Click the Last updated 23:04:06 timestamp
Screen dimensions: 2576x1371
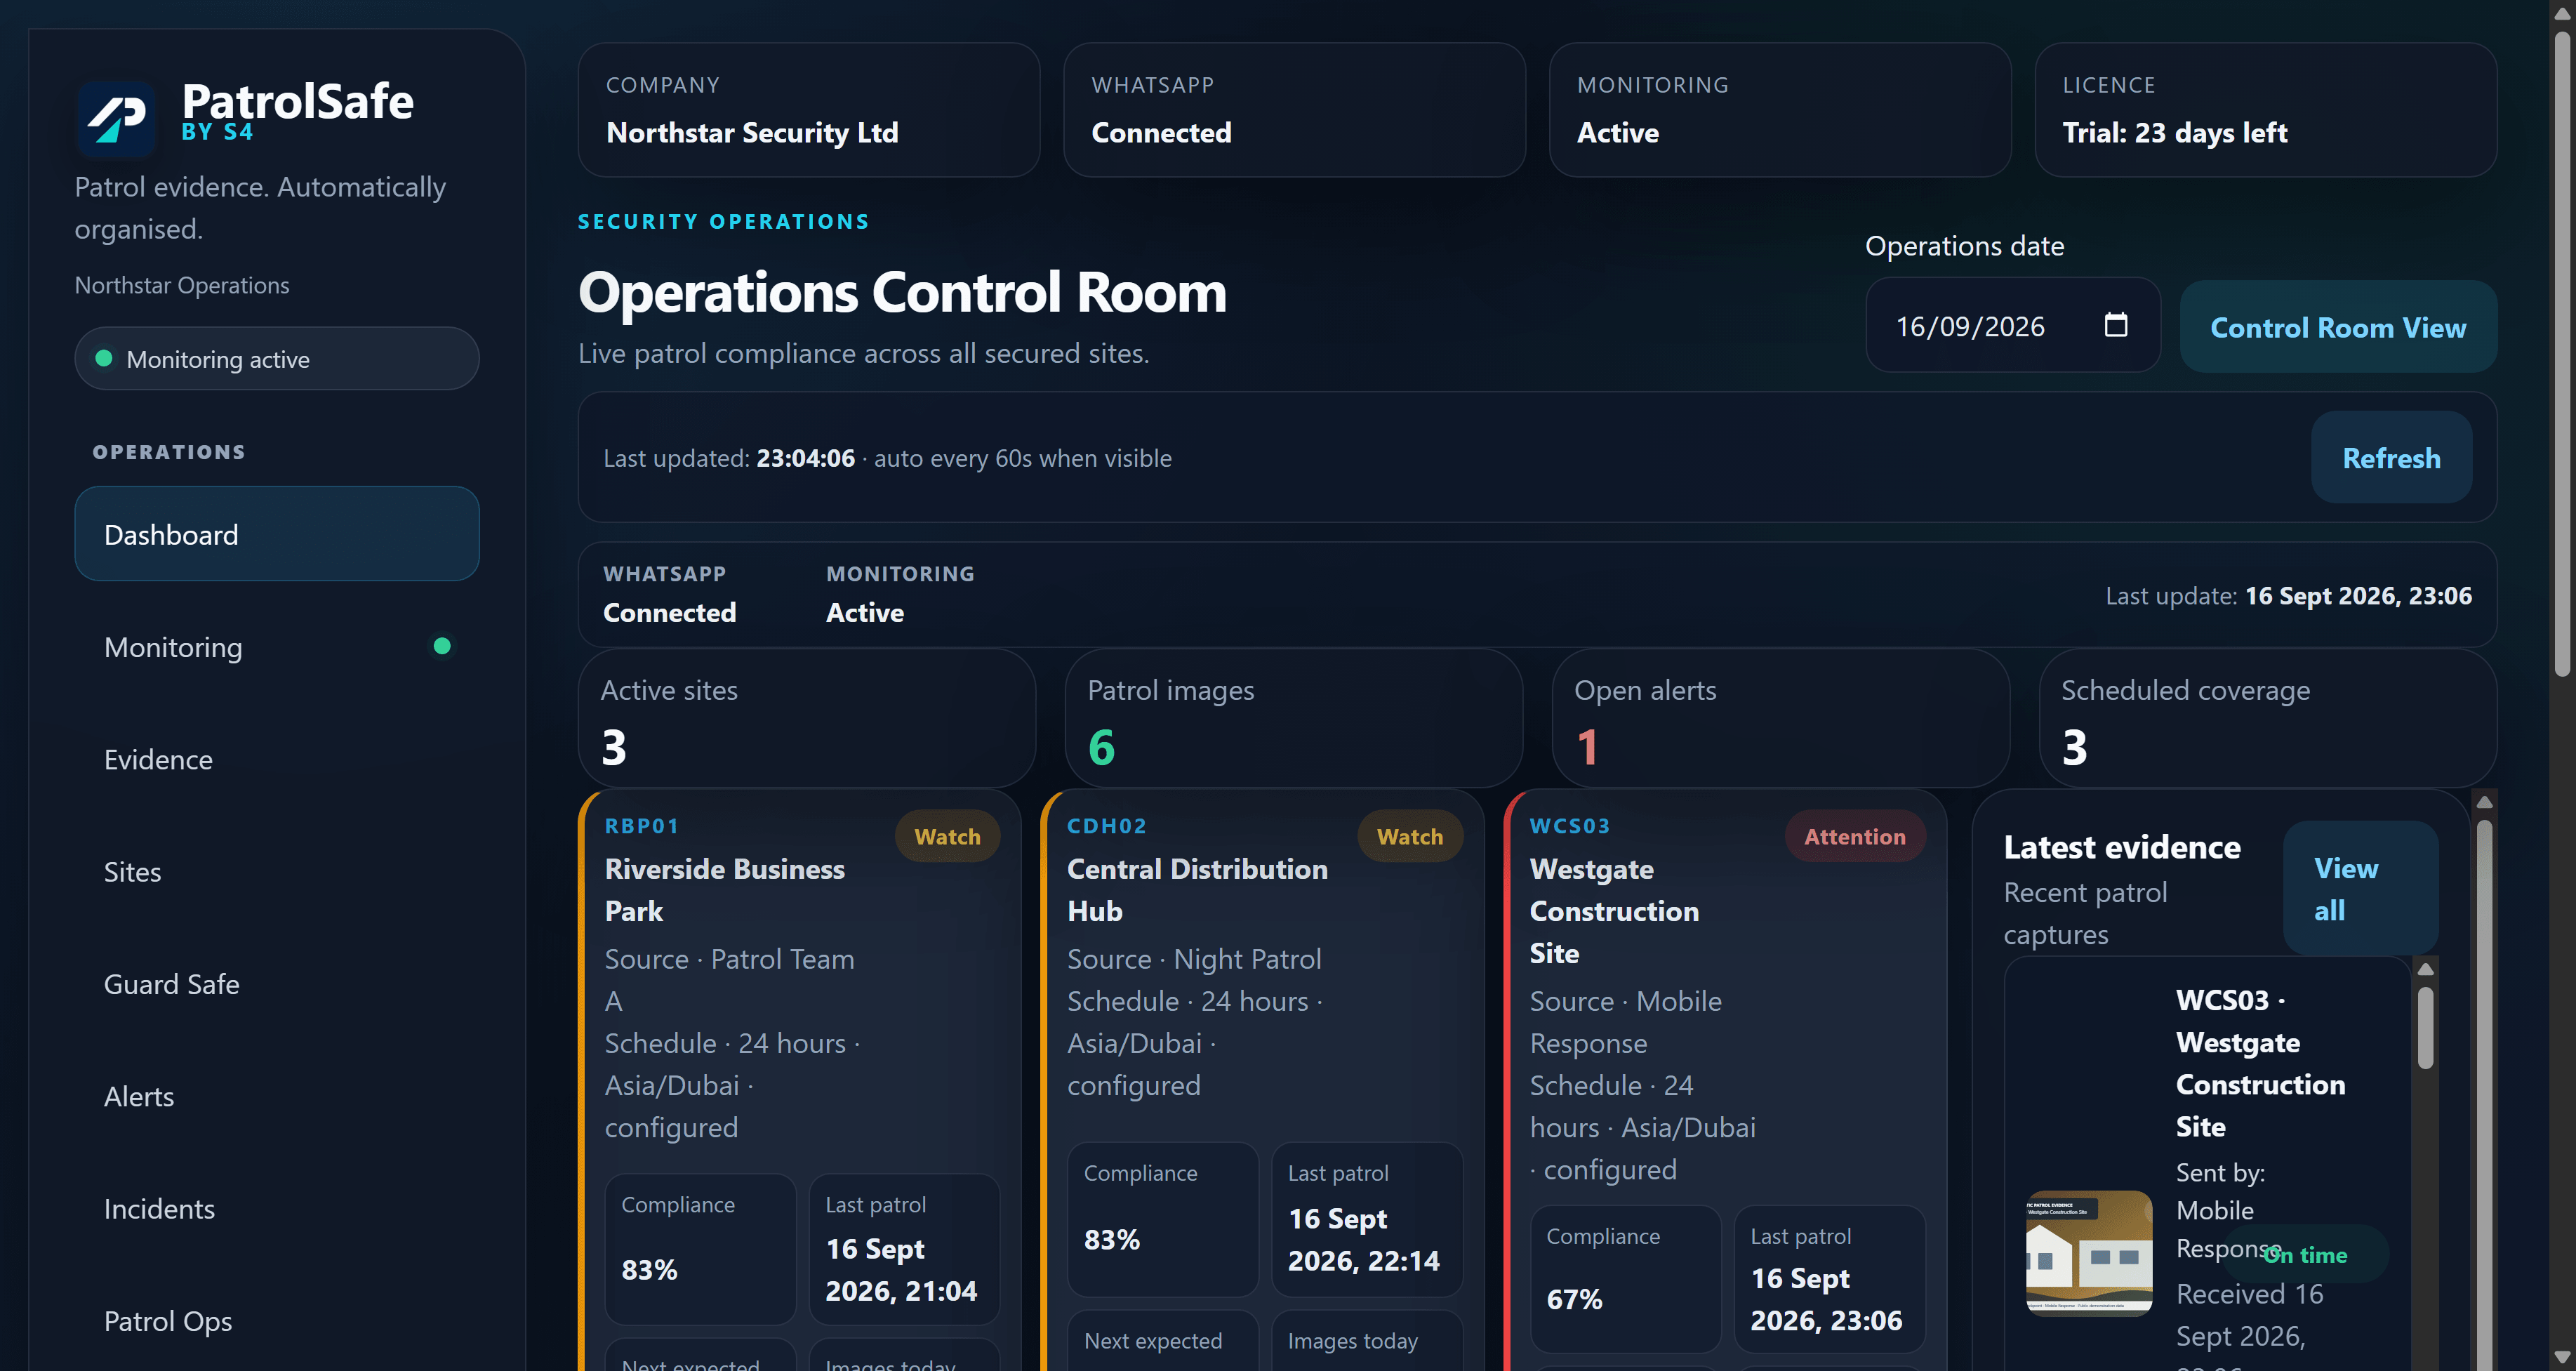pyautogui.click(x=806, y=458)
